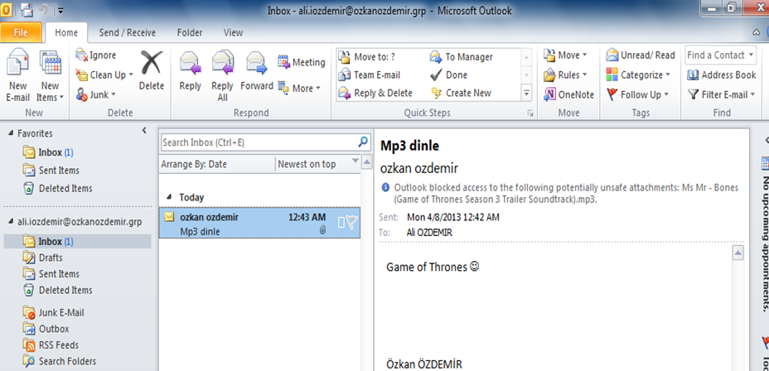
Task: Open Sent Items under Favorites
Action: click(51, 171)
